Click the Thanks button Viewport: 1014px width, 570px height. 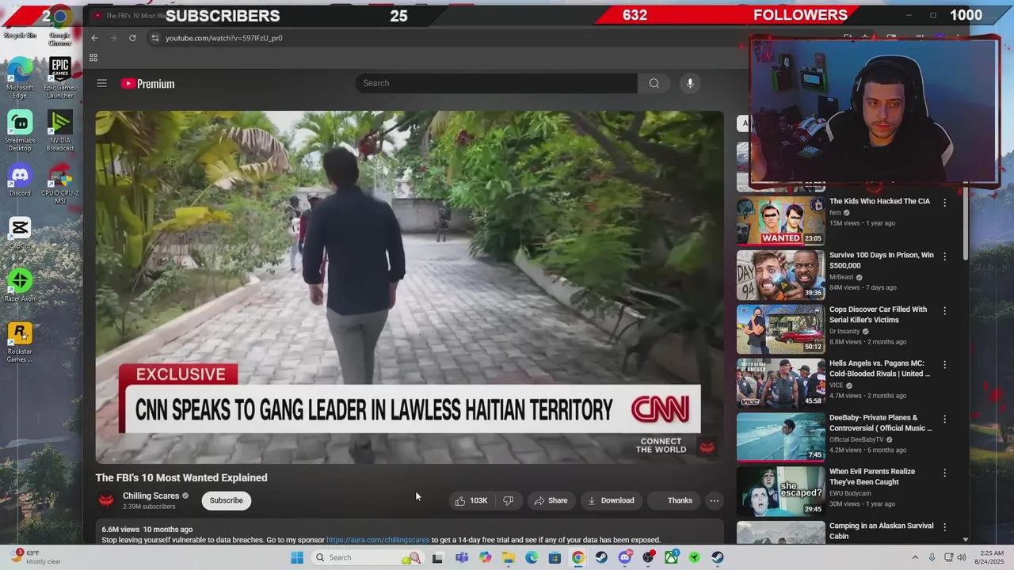coord(673,500)
